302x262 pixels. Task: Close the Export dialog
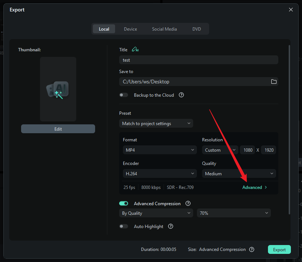[291, 10]
